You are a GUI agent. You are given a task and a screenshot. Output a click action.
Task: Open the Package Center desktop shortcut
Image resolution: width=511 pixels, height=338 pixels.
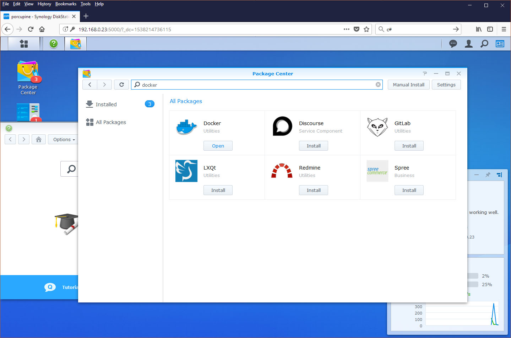[x=28, y=78]
